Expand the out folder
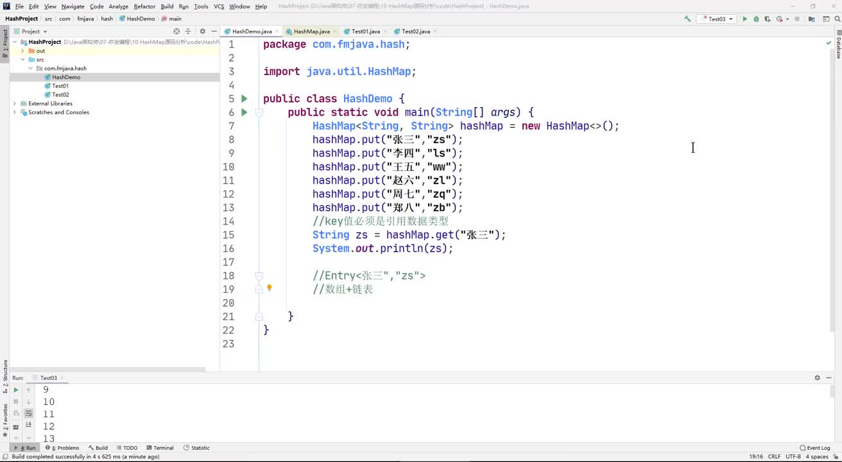The height and width of the screenshot is (462, 842). (22, 51)
